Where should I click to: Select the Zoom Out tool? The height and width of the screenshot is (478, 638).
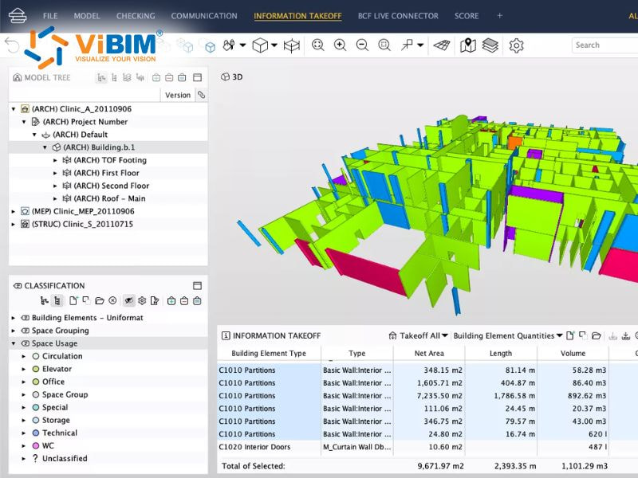click(361, 45)
